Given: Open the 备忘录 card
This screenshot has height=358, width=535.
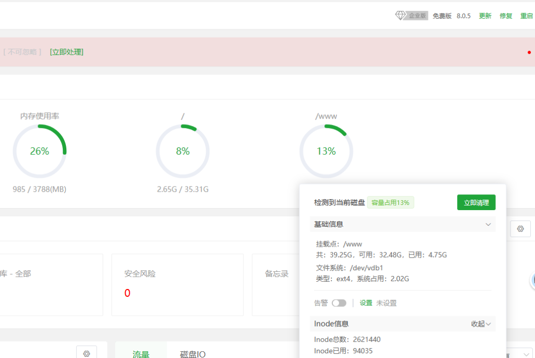Looking at the screenshot, I should tap(276, 285).
